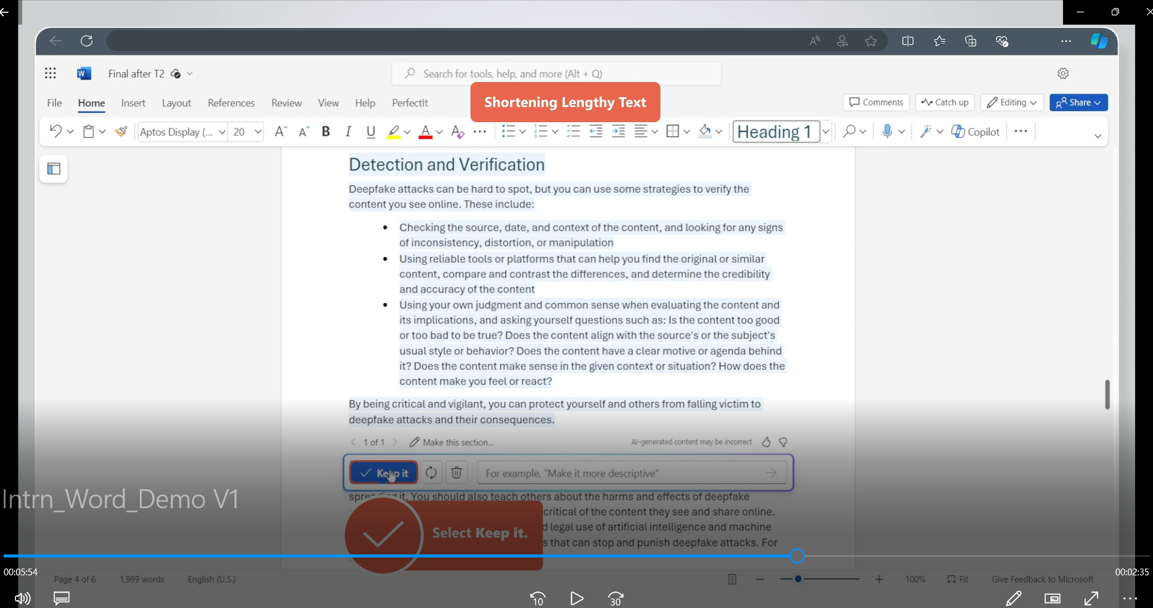
Task: Increase font size with grow icon
Action: coord(281,131)
